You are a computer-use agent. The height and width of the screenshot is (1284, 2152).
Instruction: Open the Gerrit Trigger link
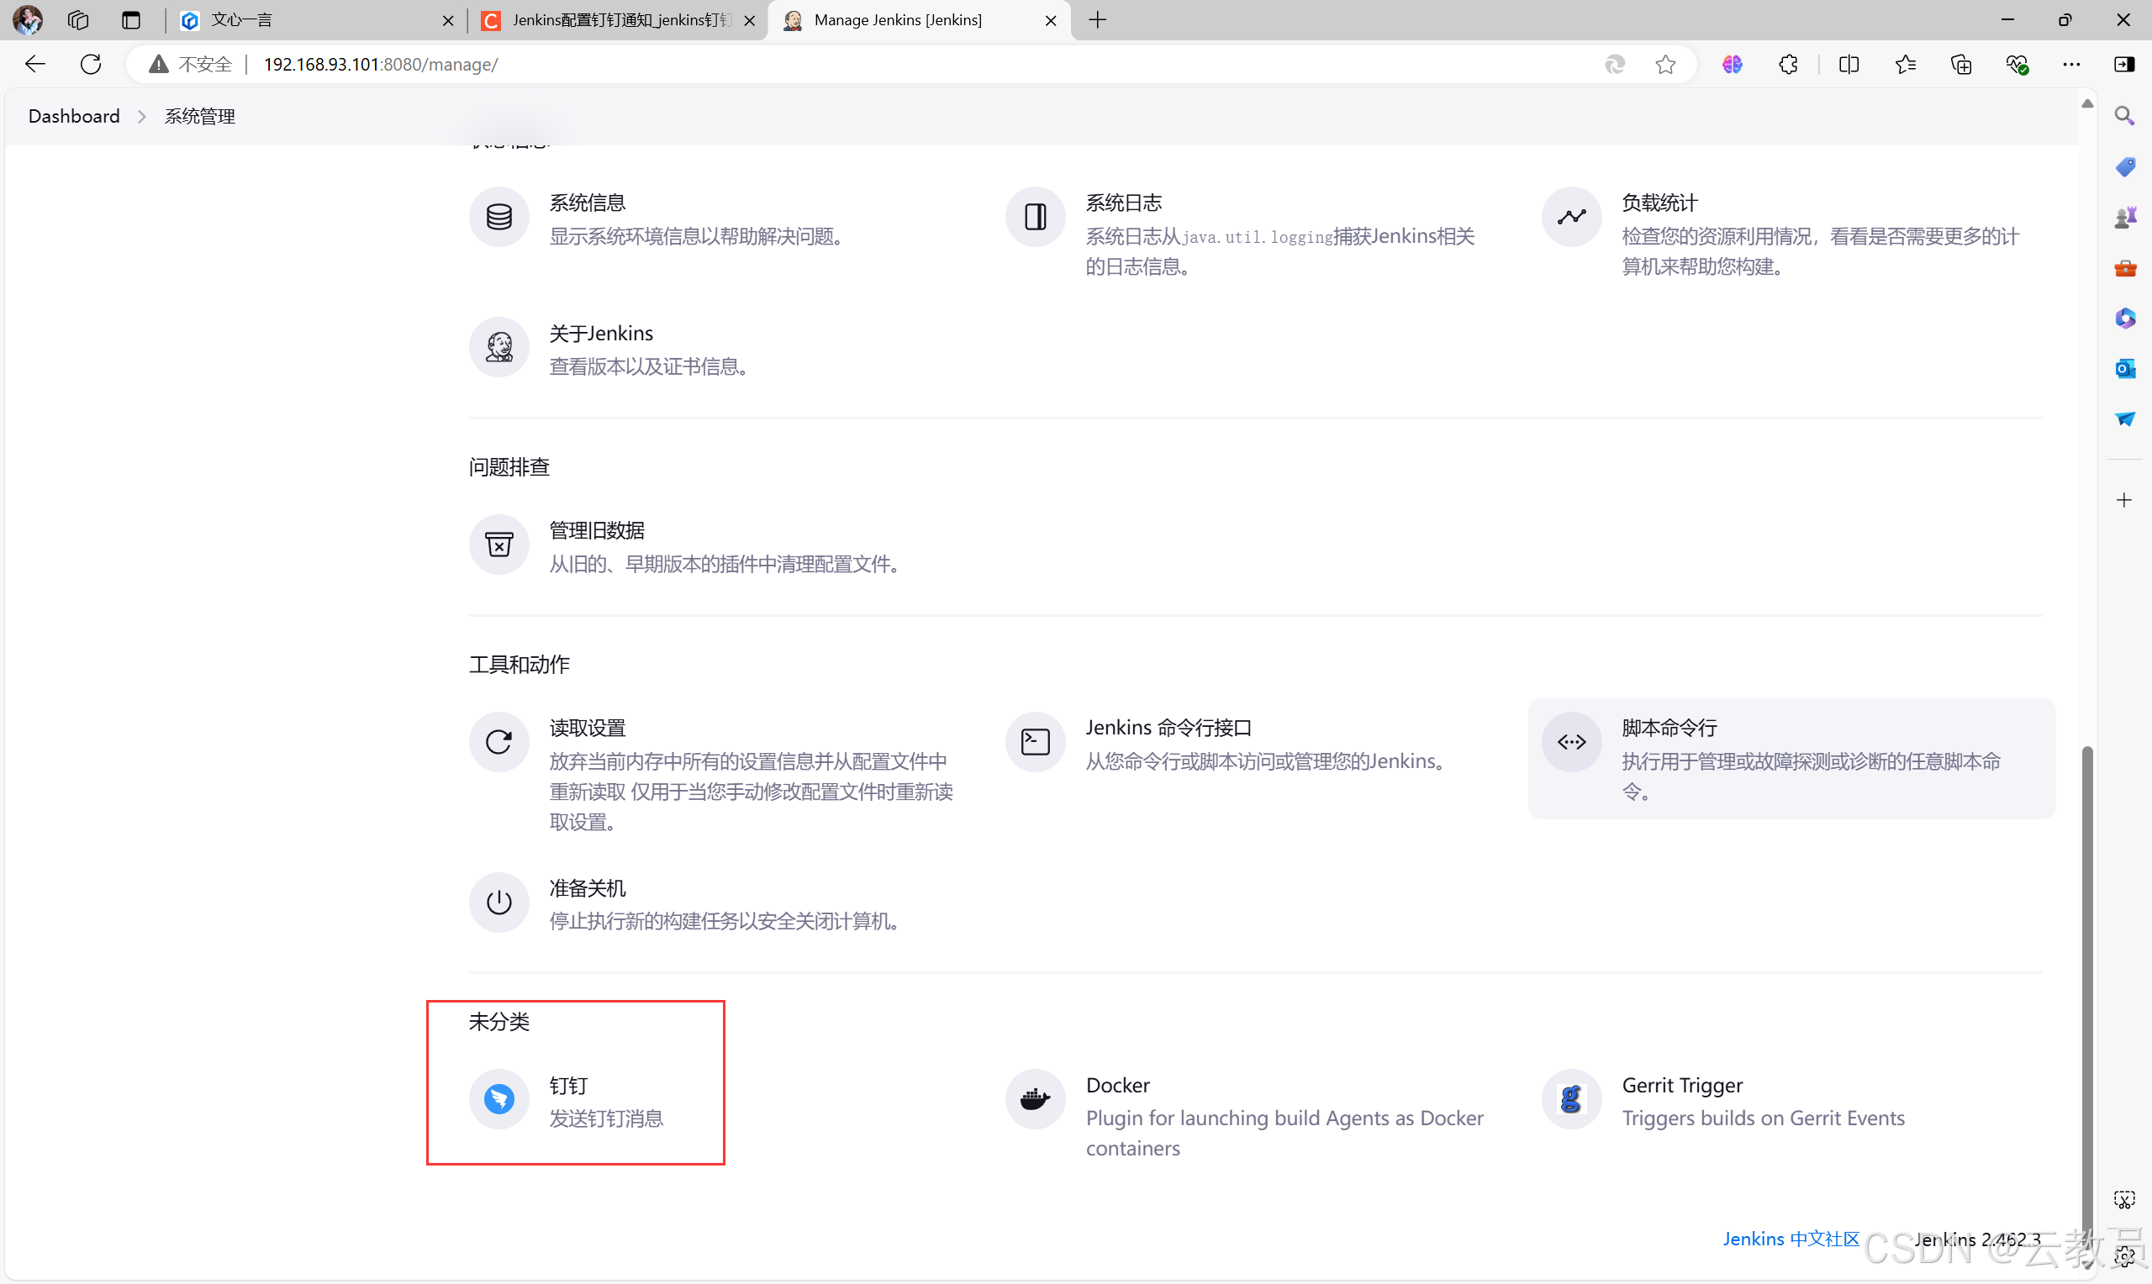[1682, 1085]
